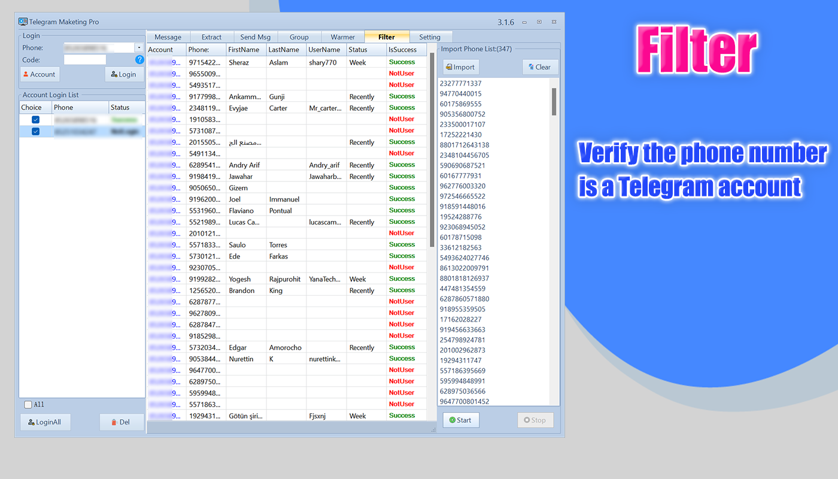Click the Farkas last name cell
Screen dimensions: 838x479
287,256
